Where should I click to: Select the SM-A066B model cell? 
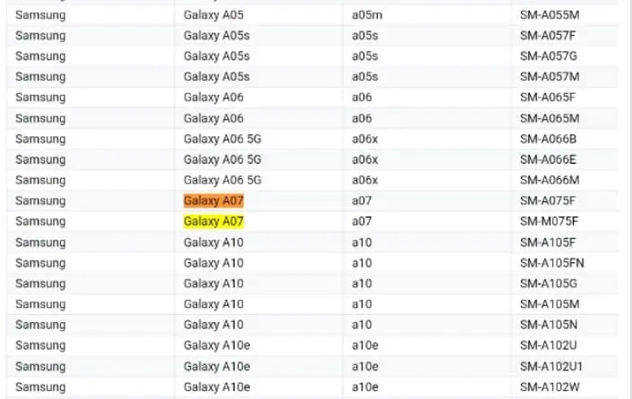549,139
